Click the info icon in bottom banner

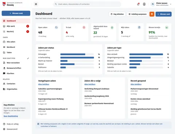(x=38, y=124)
